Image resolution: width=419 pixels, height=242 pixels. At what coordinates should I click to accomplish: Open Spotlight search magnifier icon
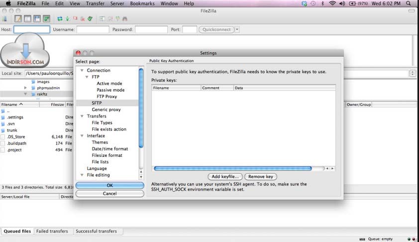coord(408,3)
